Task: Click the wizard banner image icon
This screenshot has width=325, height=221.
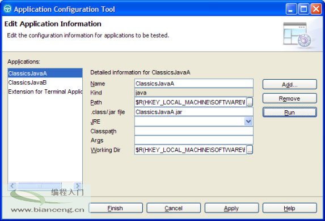Action: tap(297, 35)
